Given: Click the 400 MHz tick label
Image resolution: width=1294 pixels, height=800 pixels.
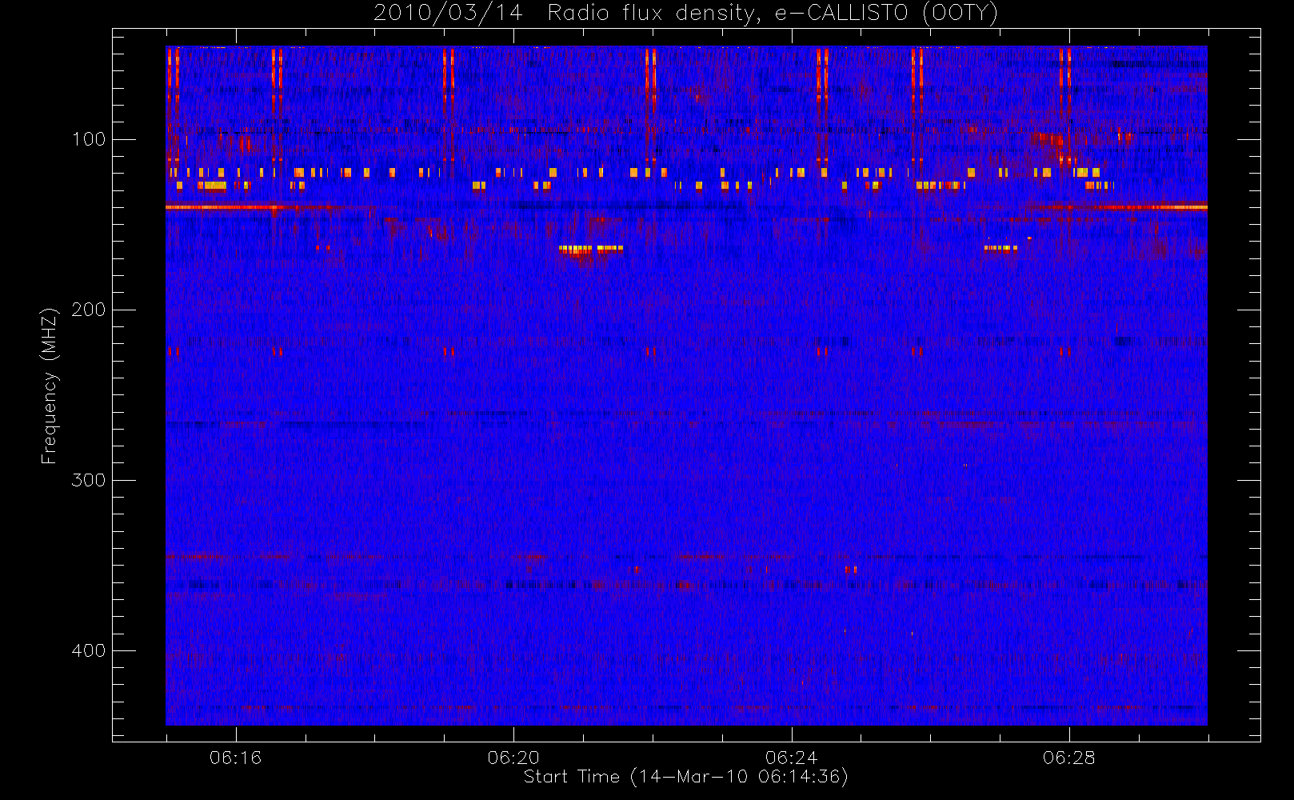Looking at the screenshot, I should tap(88, 650).
